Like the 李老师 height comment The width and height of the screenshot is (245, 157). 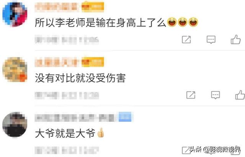coord(236,40)
